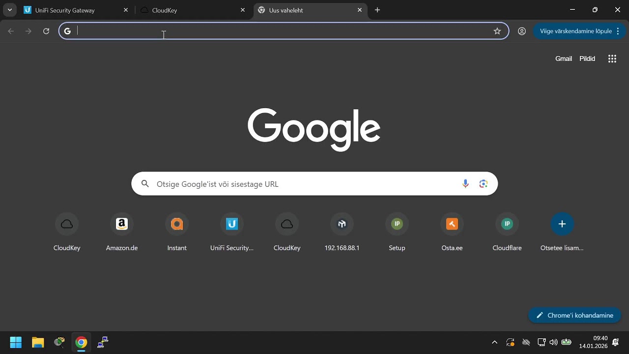Open the Gmail link
The width and height of the screenshot is (629, 354).
click(x=564, y=59)
